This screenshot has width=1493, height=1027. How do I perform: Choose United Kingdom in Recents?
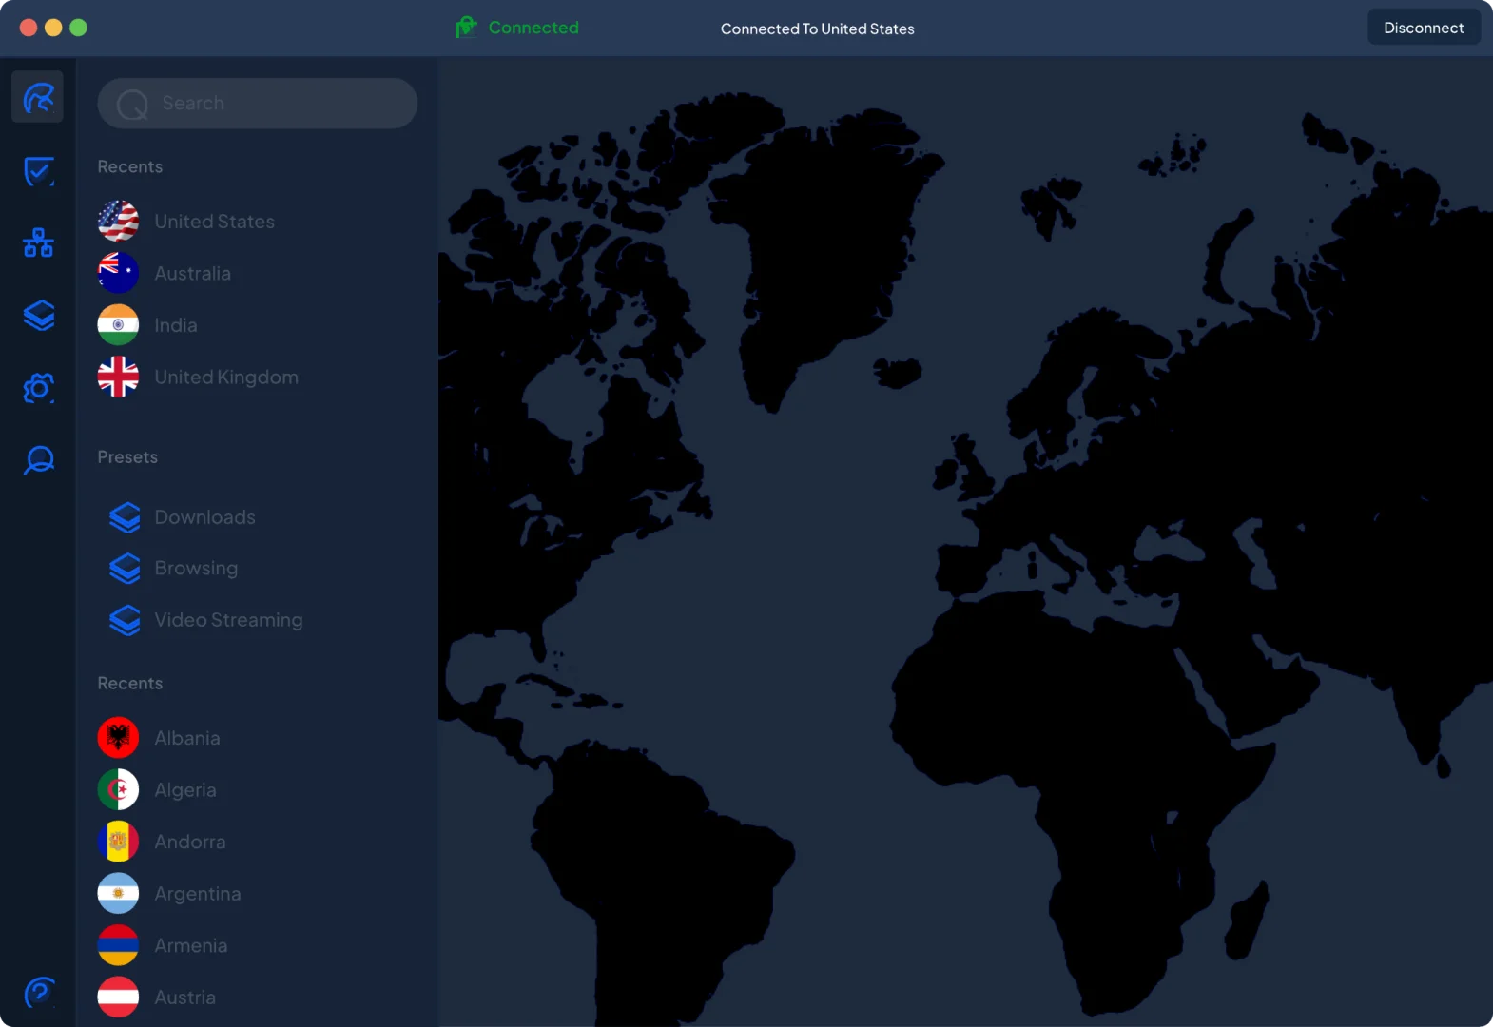click(225, 378)
